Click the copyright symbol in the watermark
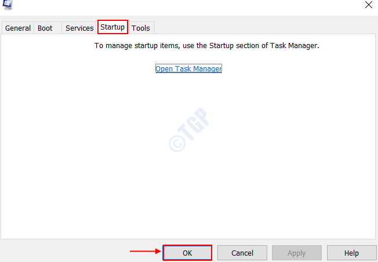Image resolution: width=378 pixels, height=262 pixels. [177, 143]
